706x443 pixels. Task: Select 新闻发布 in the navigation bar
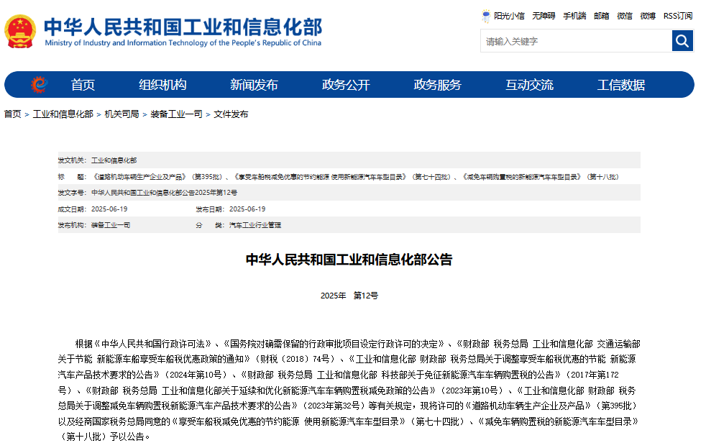[252, 84]
